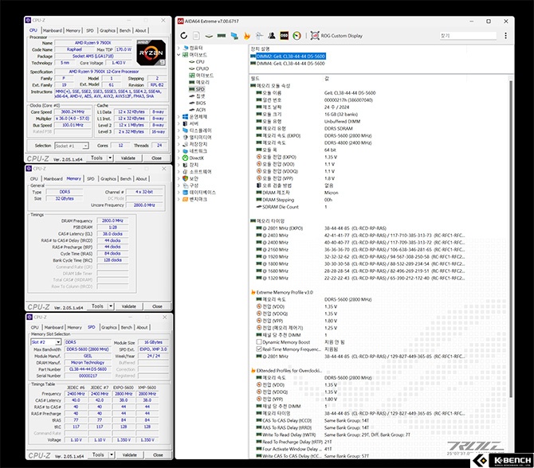
Task: Click Validate in bottom CPU-Z SPD window
Action: pos(129,454)
